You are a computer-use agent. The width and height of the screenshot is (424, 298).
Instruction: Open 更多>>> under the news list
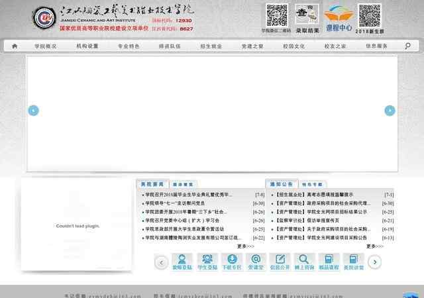coord(246,246)
